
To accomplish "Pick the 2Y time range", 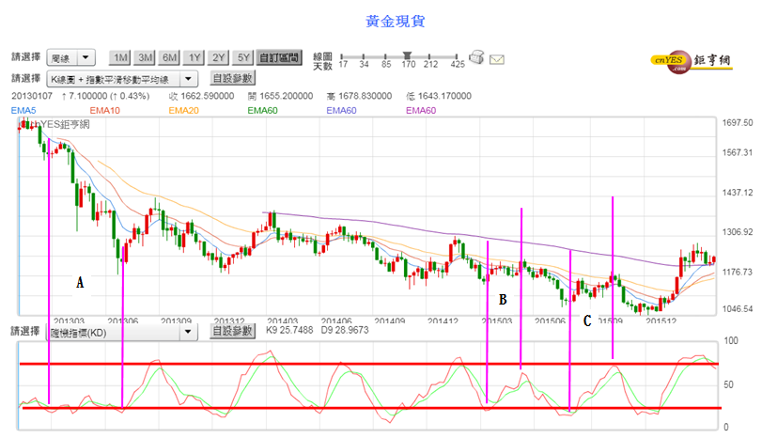I will (x=218, y=58).
